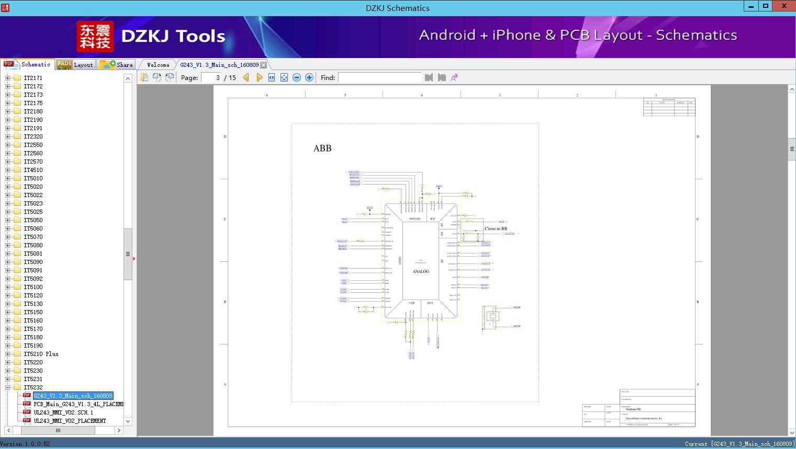
Task: Go to the next page arrow
Action: tap(259, 77)
